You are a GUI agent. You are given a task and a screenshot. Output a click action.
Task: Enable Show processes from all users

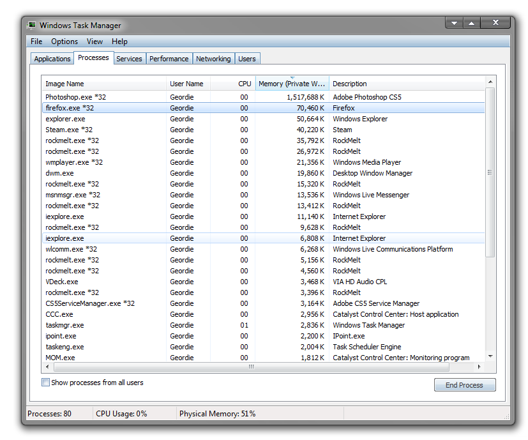(45, 382)
